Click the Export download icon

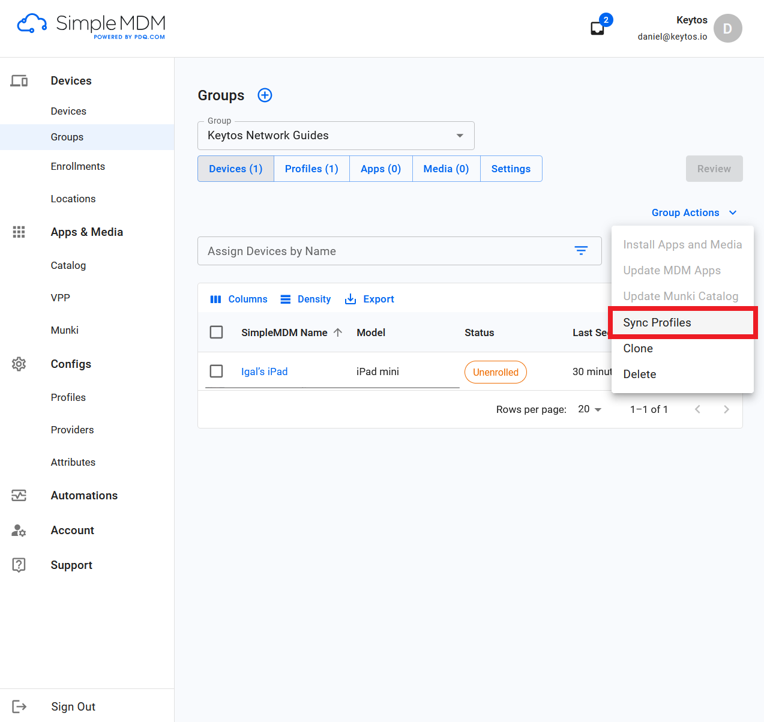point(350,299)
